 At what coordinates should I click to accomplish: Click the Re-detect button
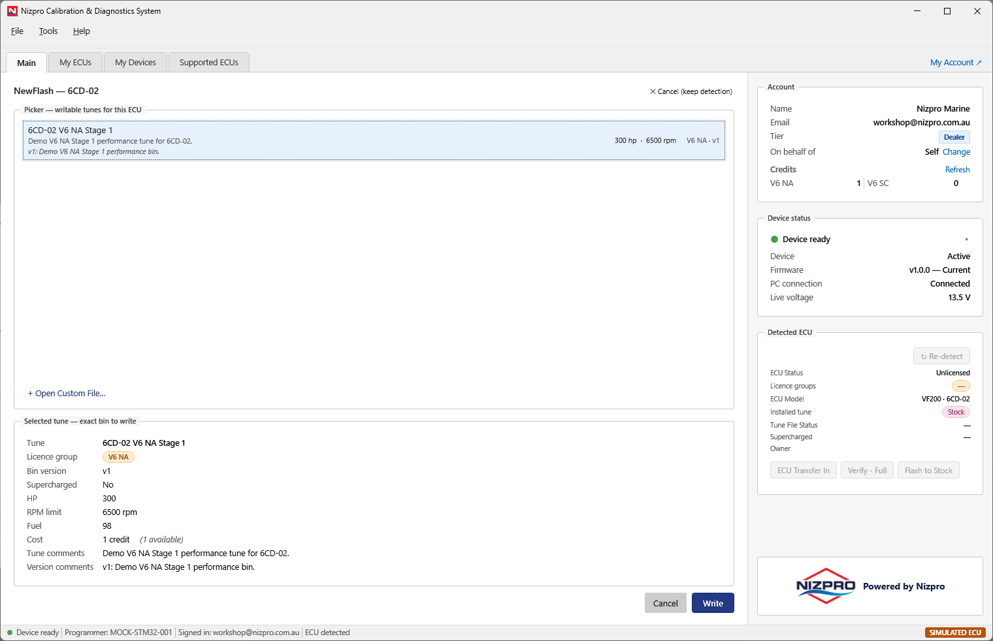[x=941, y=356]
